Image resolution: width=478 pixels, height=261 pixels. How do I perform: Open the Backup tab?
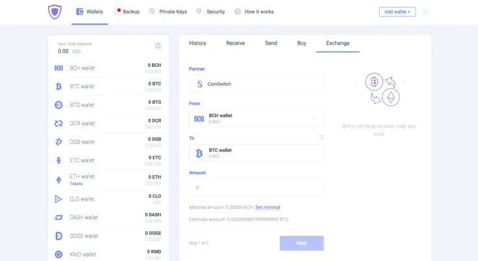(127, 12)
